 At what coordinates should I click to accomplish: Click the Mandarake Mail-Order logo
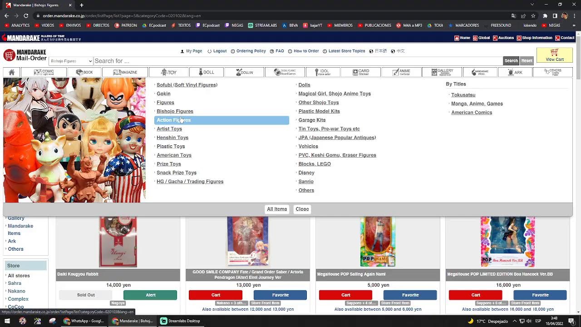click(x=25, y=55)
